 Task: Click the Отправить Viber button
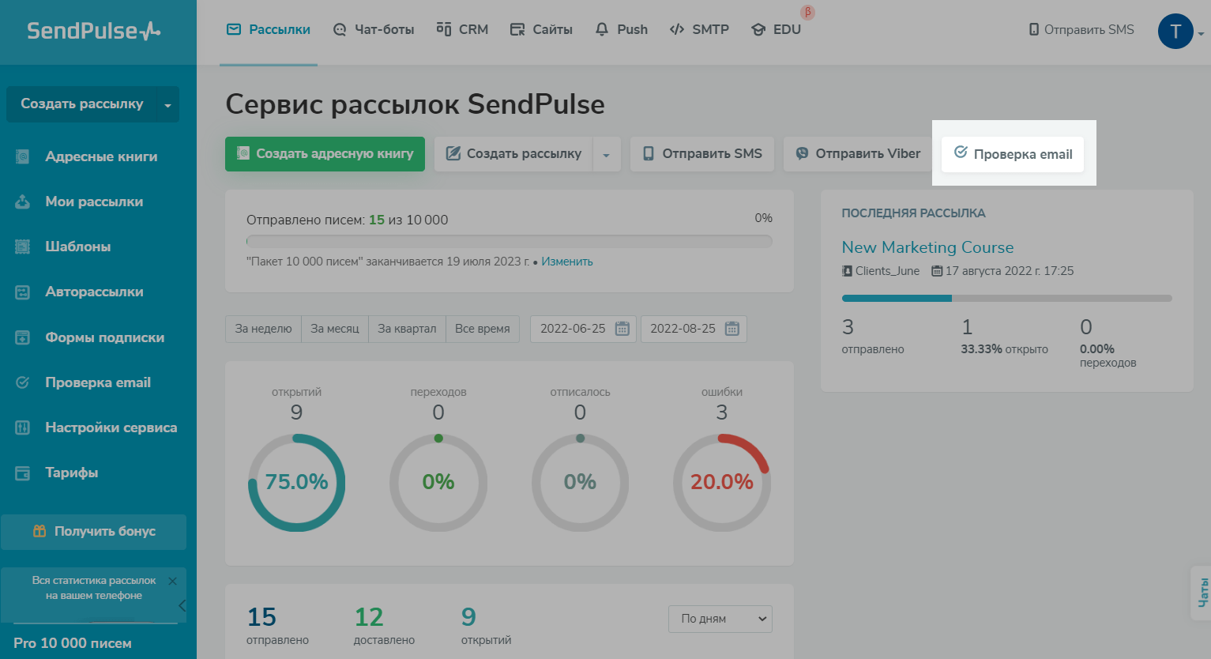coord(857,154)
